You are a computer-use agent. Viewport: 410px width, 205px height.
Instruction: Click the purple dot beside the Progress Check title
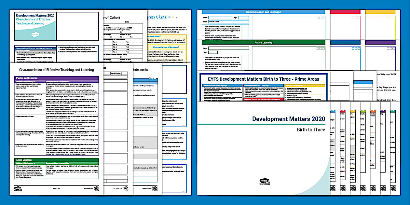point(177,18)
